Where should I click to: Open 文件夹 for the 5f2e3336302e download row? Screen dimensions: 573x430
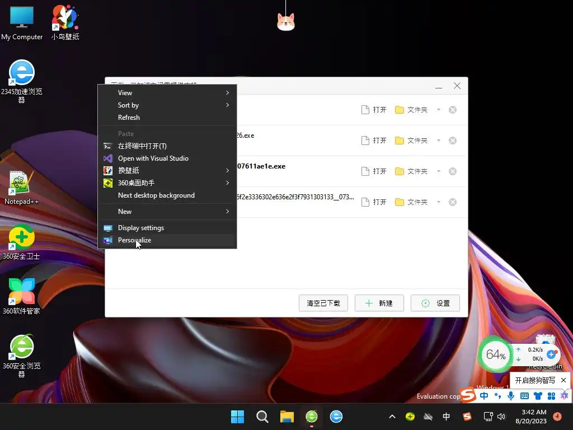pyautogui.click(x=411, y=202)
